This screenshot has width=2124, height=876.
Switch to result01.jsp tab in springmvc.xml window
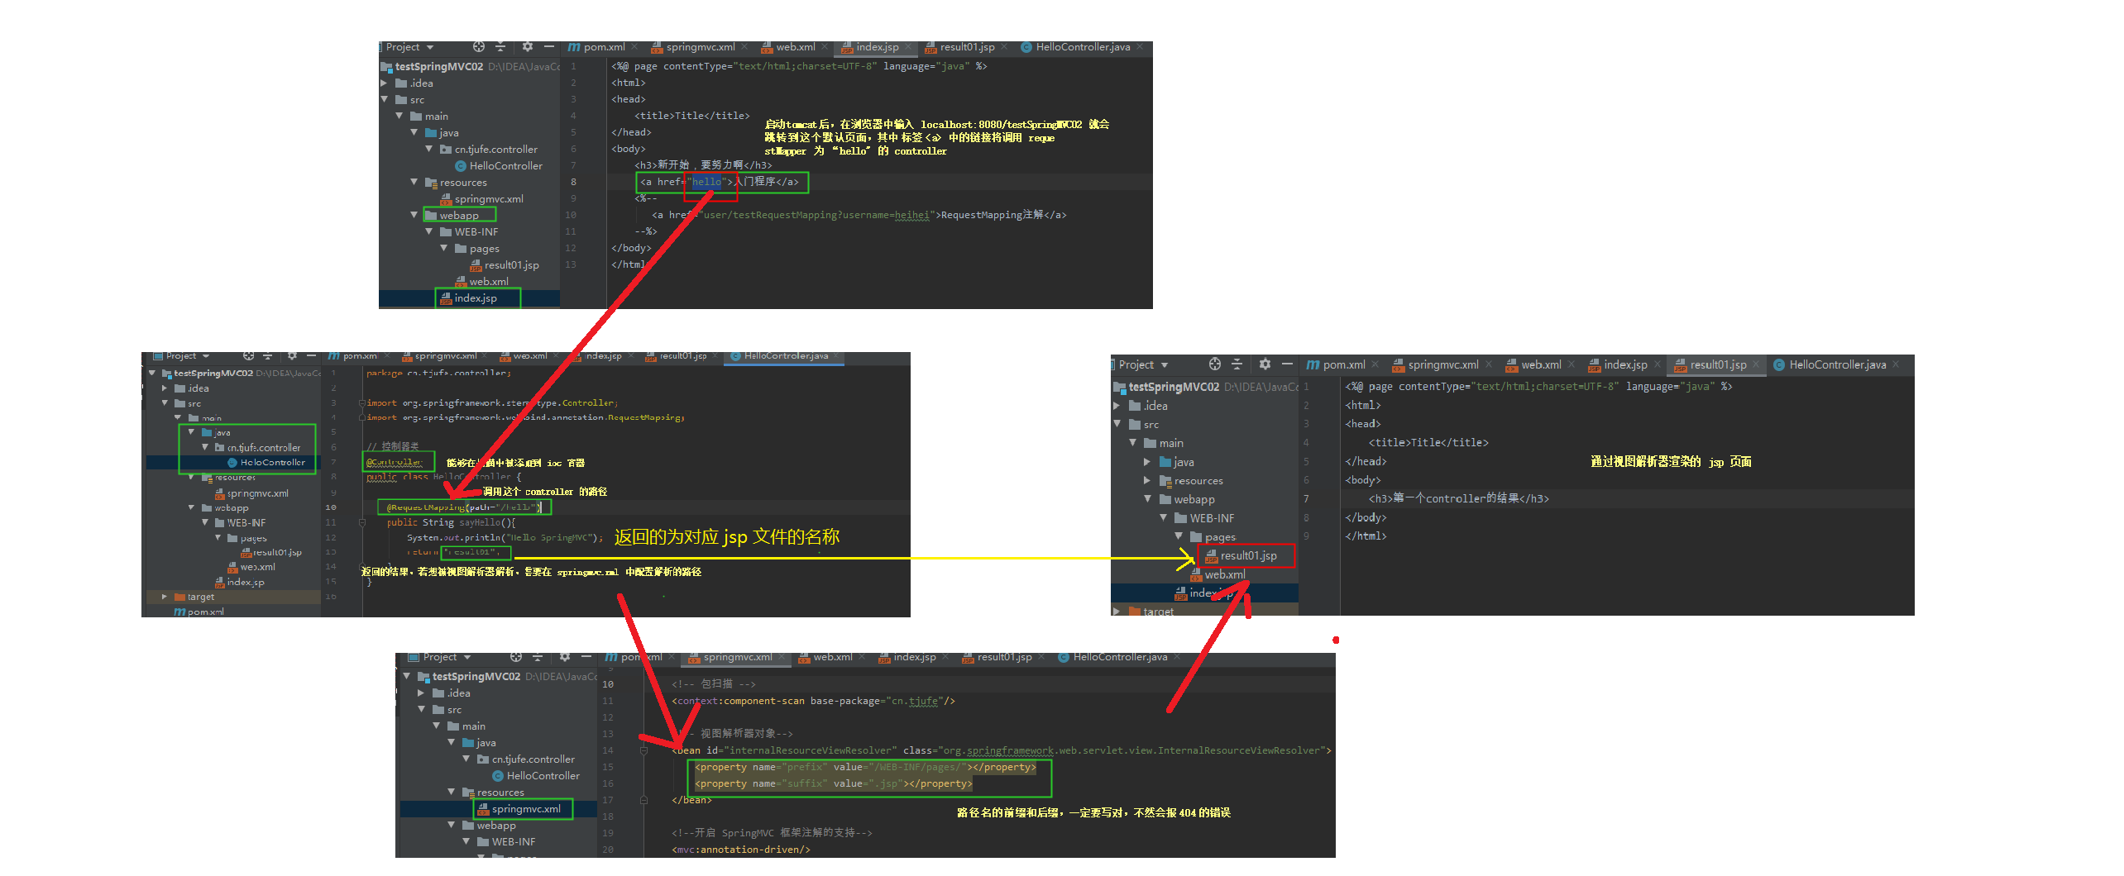(997, 657)
